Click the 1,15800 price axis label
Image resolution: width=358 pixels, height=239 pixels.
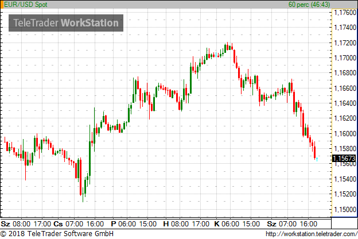pyautogui.click(x=345, y=149)
